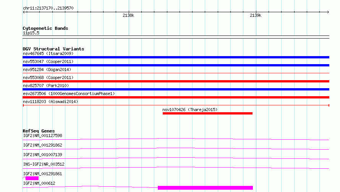Viewport: 340px width, 192px height.
Task: Select the esv2673506 (1000GenomesConsortiumPhase1) label
Action: pos(69,94)
